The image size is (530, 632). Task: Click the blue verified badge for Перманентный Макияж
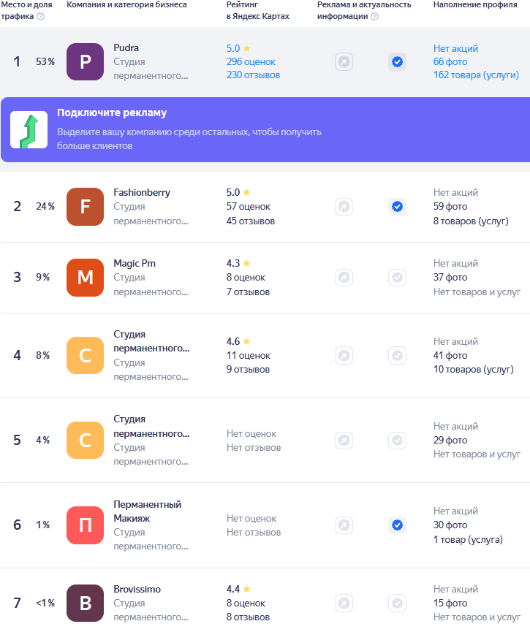(x=397, y=525)
